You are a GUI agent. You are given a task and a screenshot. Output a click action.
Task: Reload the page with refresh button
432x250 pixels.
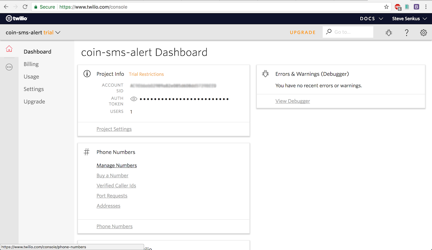point(25,7)
